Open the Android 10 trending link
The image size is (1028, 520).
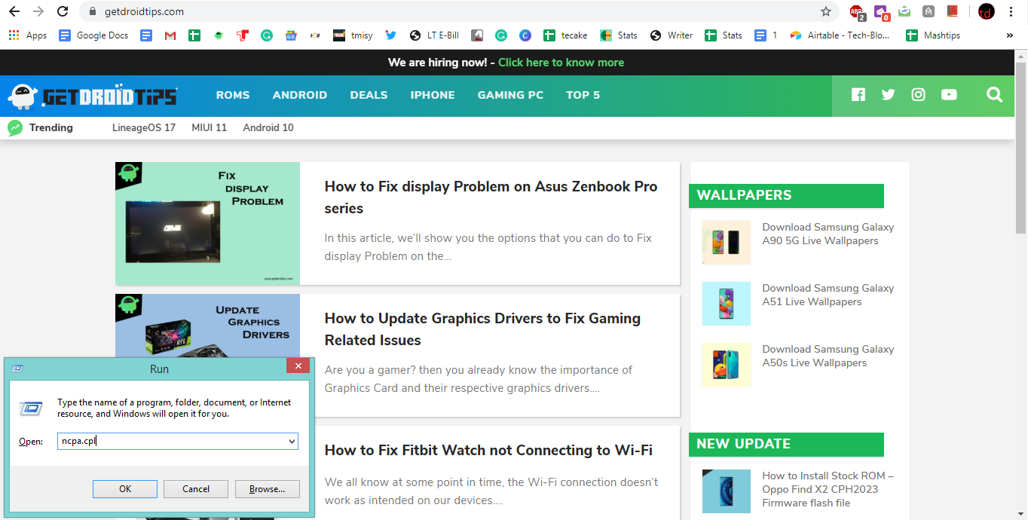pyautogui.click(x=268, y=127)
